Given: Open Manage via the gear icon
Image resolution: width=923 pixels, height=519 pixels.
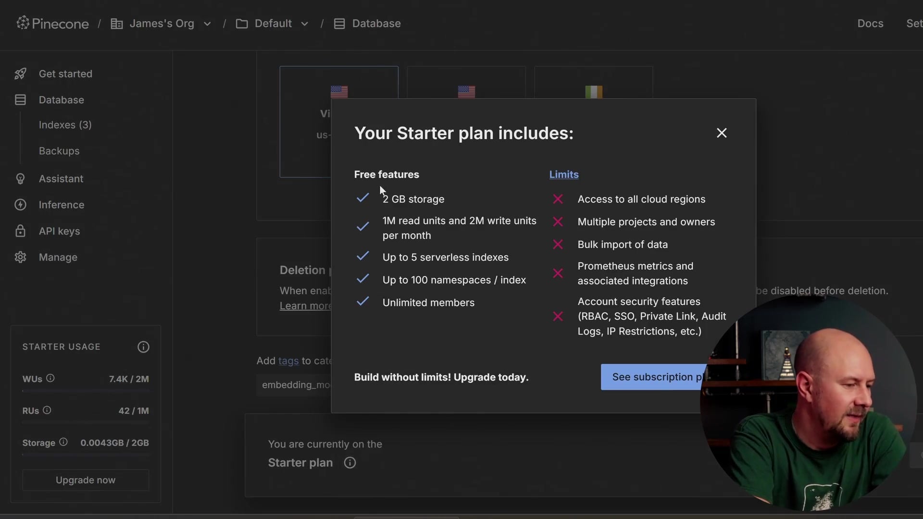Looking at the screenshot, I should [x=20, y=257].
